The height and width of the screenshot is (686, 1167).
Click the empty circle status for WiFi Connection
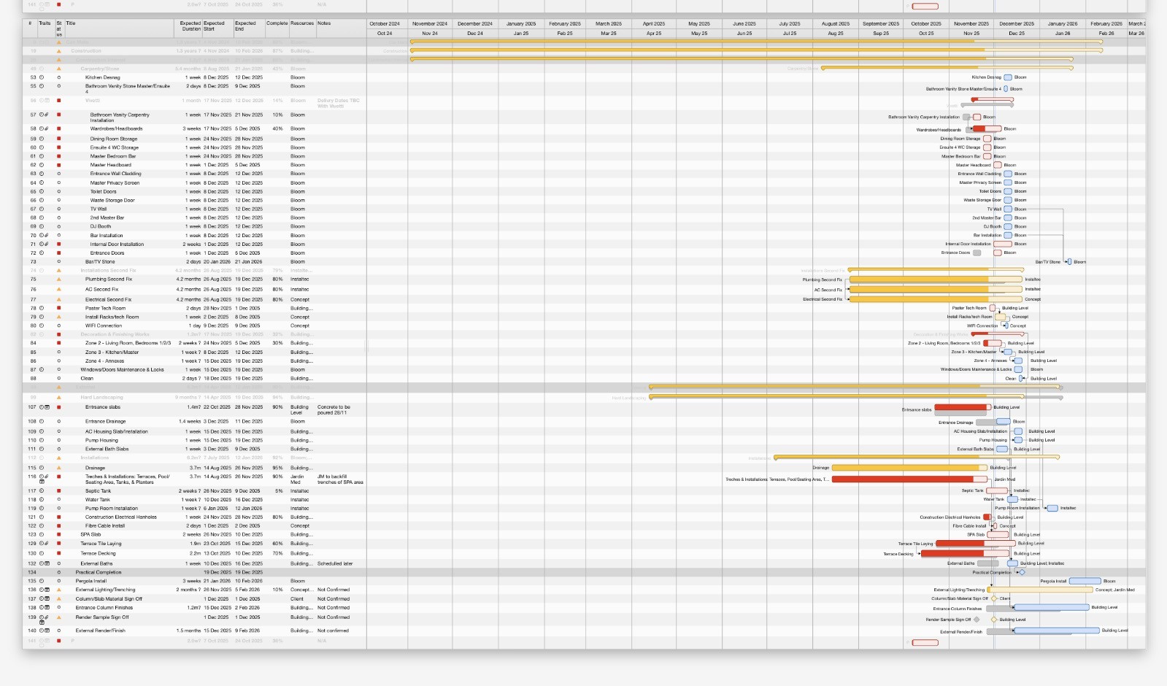(59, 325)
